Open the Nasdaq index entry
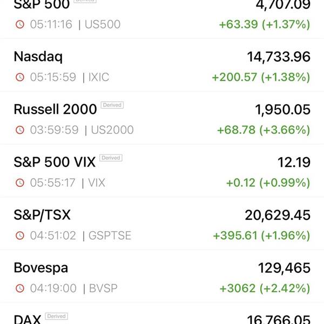324x324 pixels. coord(162,65)
